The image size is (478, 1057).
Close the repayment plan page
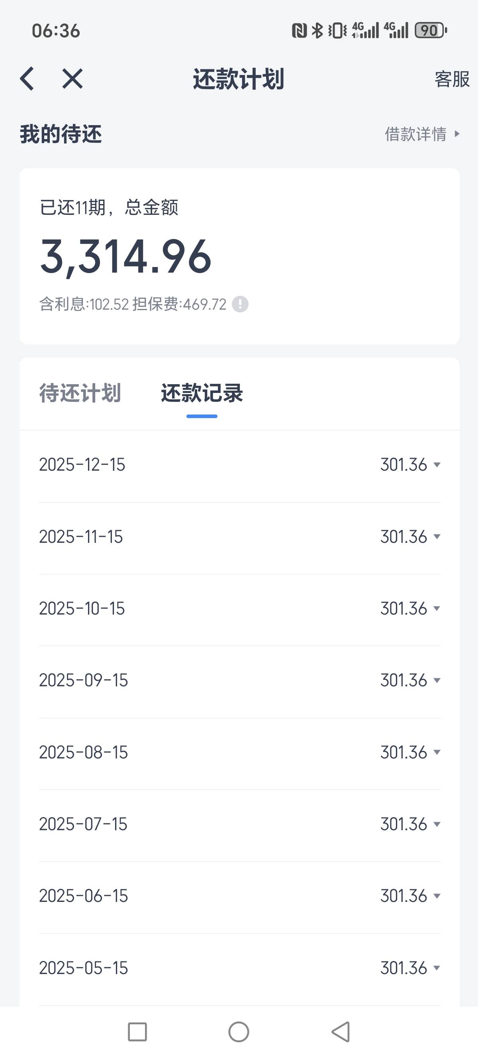pyautogui.click(x=72, y=79)
